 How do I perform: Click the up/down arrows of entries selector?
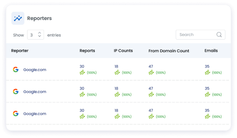[40, 34]
